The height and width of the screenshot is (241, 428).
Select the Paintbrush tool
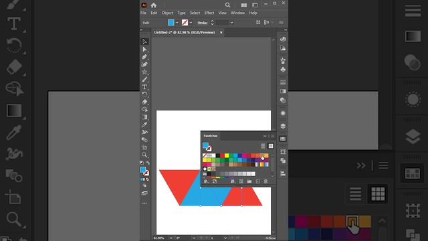pyautogui.click(x=144, y=80)
